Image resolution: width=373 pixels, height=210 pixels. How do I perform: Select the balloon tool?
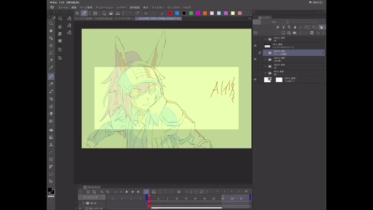click(51, 174)
